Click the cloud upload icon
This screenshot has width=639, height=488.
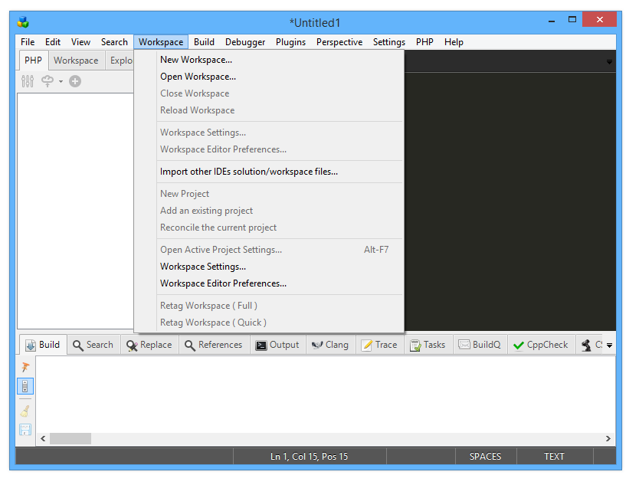pos(48,81)
